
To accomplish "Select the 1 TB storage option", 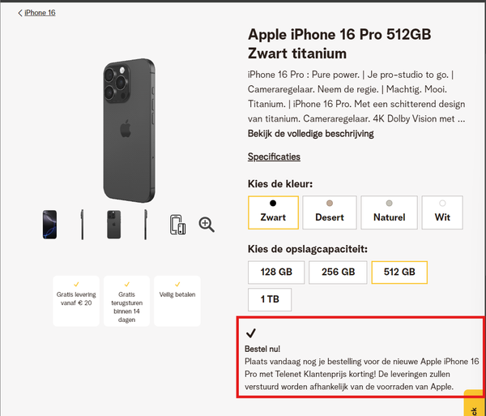I will pyautogui.click(x=270, y=299).
